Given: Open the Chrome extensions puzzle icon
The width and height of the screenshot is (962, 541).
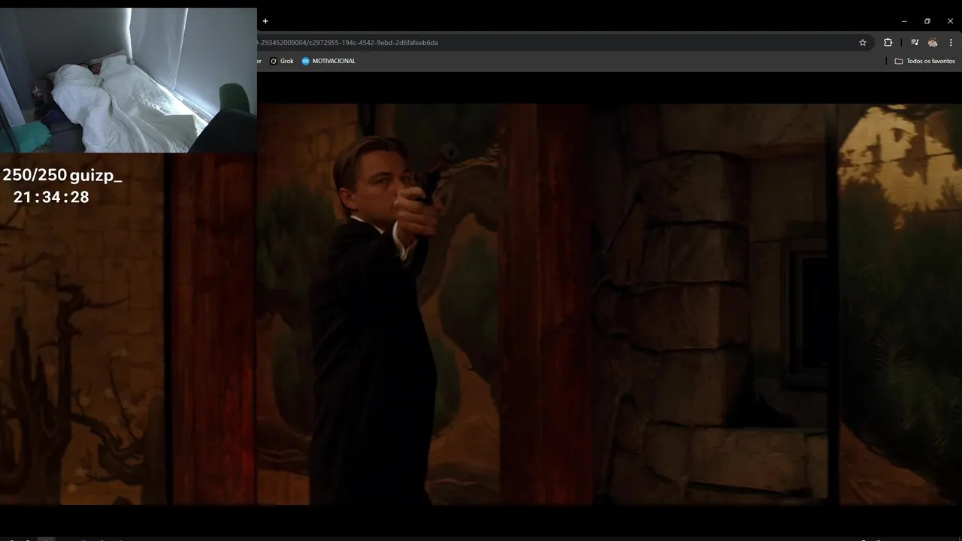Looking at the screenshot, I should click(888, 43).
